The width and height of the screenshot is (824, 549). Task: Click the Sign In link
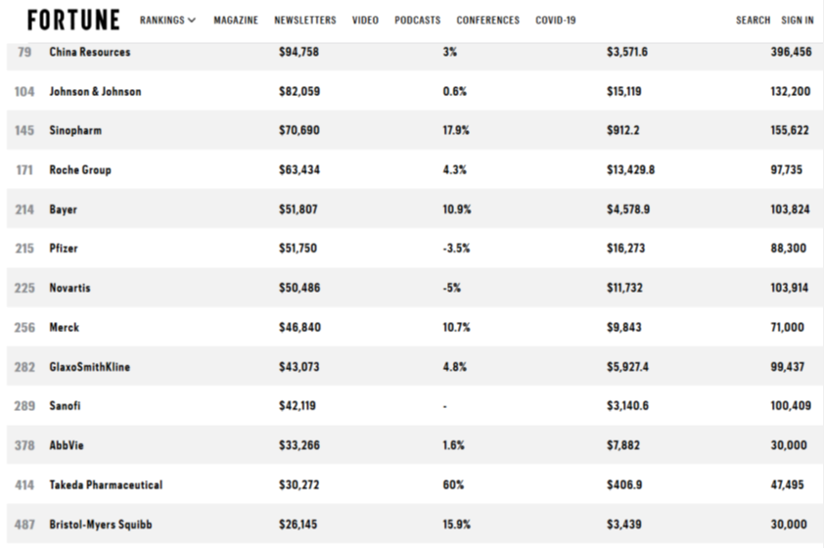pos(798,20)
